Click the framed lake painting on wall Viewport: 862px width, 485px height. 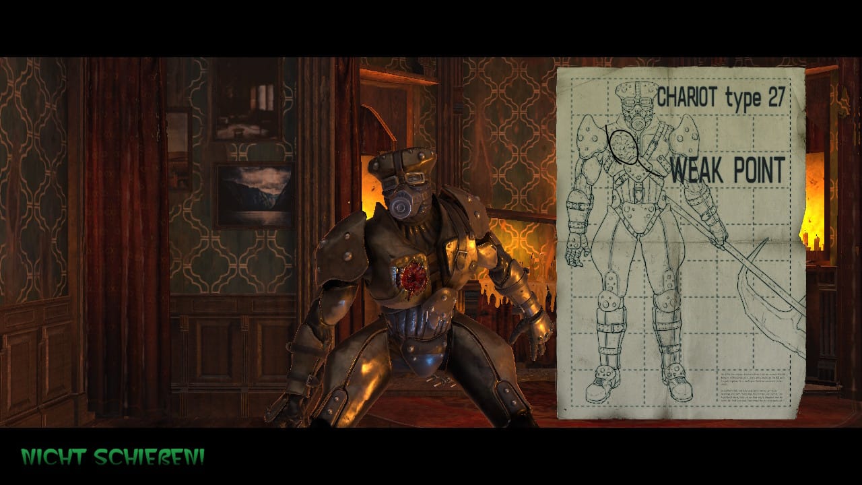click(255, 195)
